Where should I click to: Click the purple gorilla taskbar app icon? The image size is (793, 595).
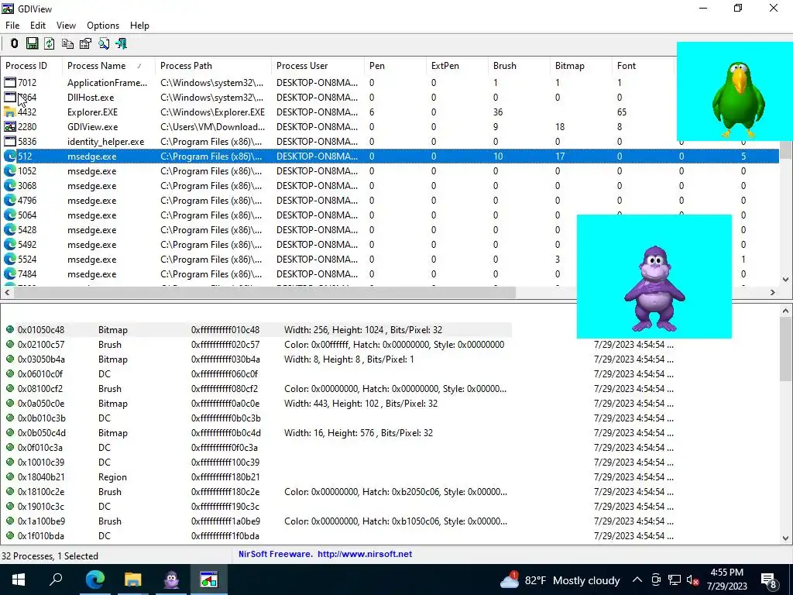click(171, 580)
